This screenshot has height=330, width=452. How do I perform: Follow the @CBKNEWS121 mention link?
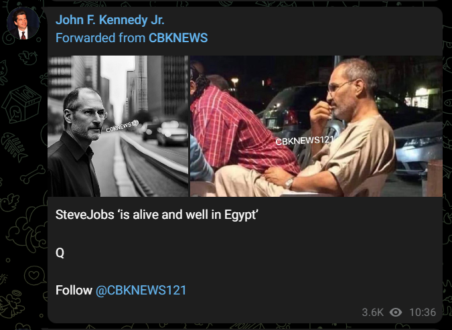[141, 291]
